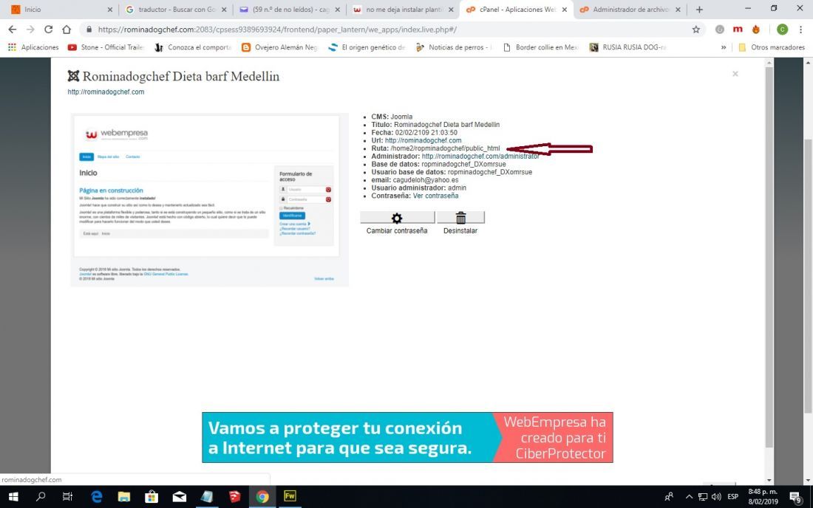Image resolution: width=813 pixels, height=508 pixels.
Task: Click the Windows Start button
Action: pos(13,497)
